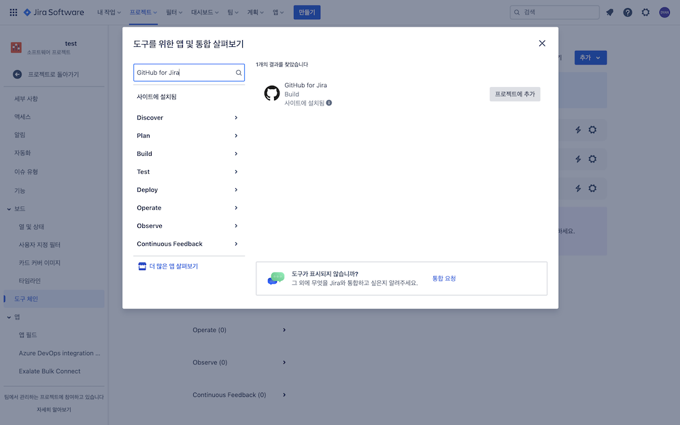Click the GitHub for Jira result title
This screenshot has width=680, height=425.
306,86
